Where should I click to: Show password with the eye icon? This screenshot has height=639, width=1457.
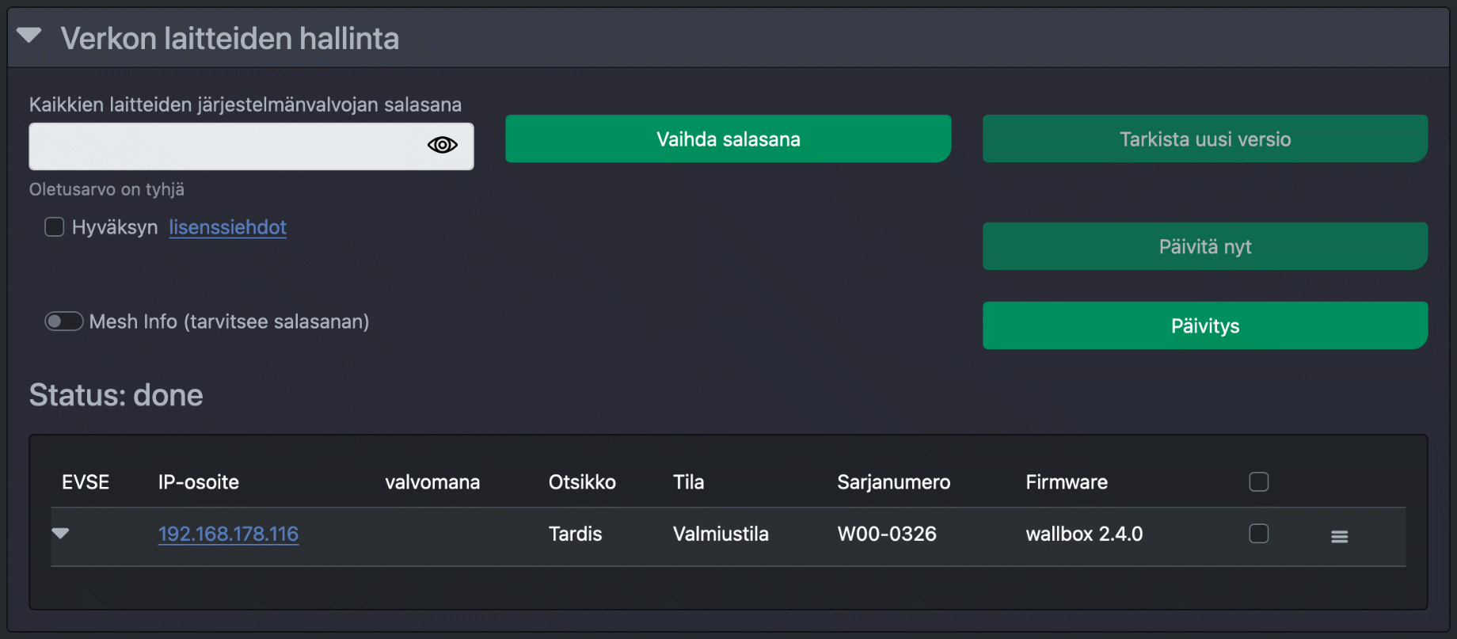(442, 145)
